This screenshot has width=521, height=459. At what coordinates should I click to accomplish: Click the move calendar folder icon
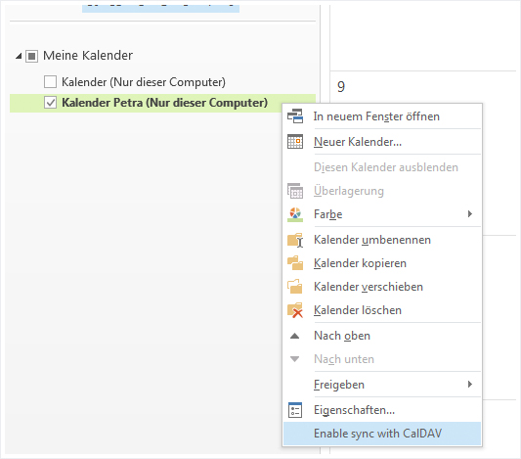click(x=295, y=287)
